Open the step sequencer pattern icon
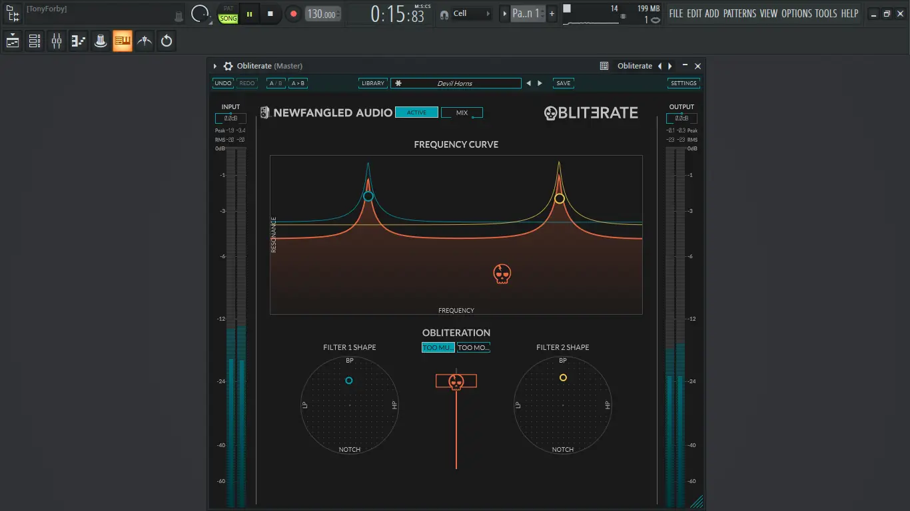Viewport: 910px width, 511px height. pyautogui.click(x=79, y=41)
